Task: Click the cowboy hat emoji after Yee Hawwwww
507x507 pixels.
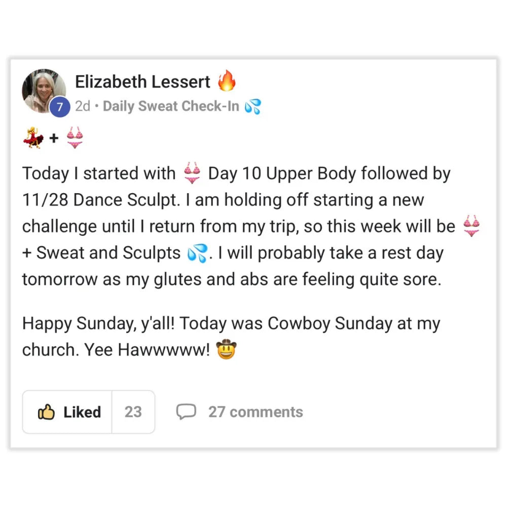Action: point(226,350)
